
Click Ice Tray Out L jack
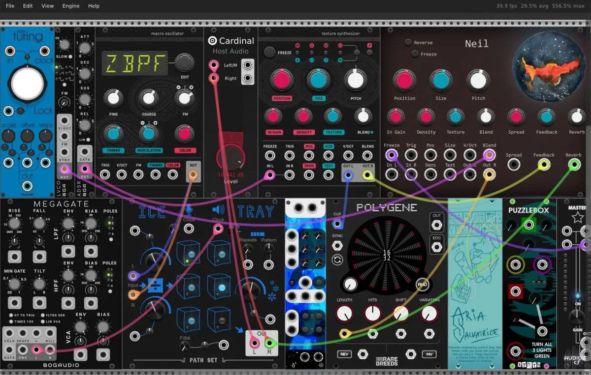click(x=255, y=343)
